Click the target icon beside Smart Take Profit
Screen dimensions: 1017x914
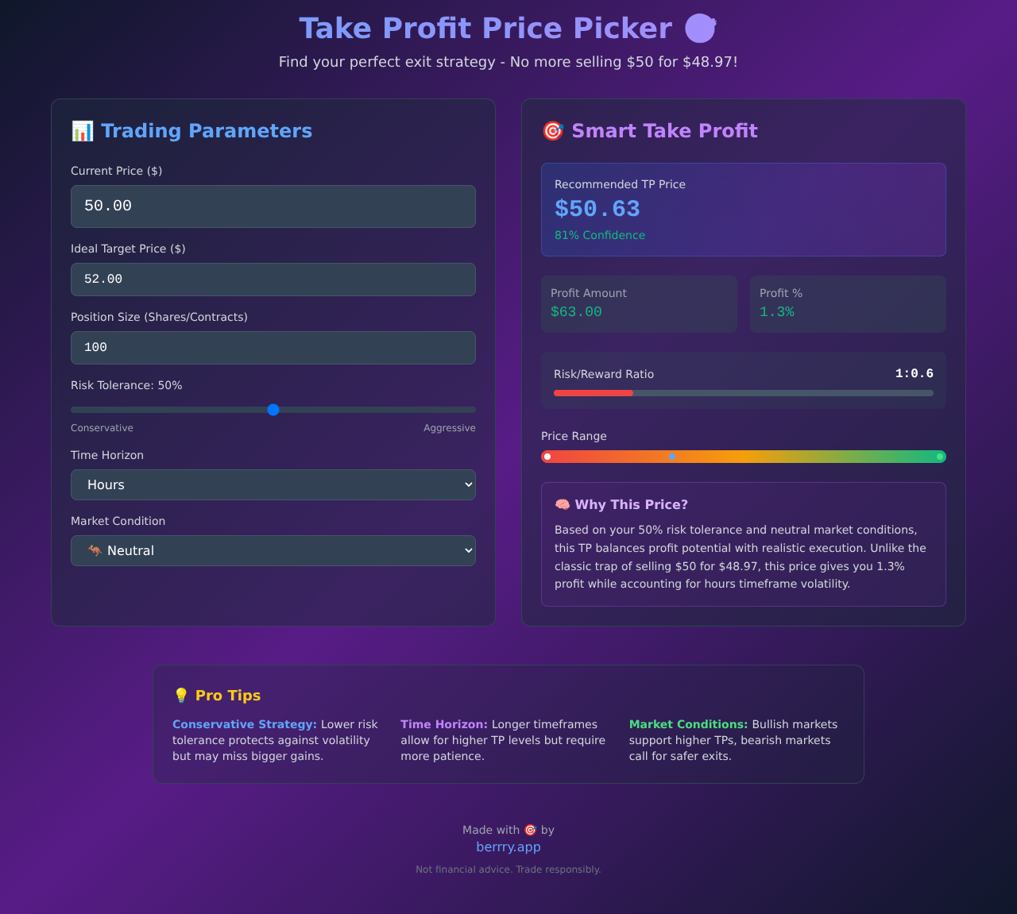[552, 131]
